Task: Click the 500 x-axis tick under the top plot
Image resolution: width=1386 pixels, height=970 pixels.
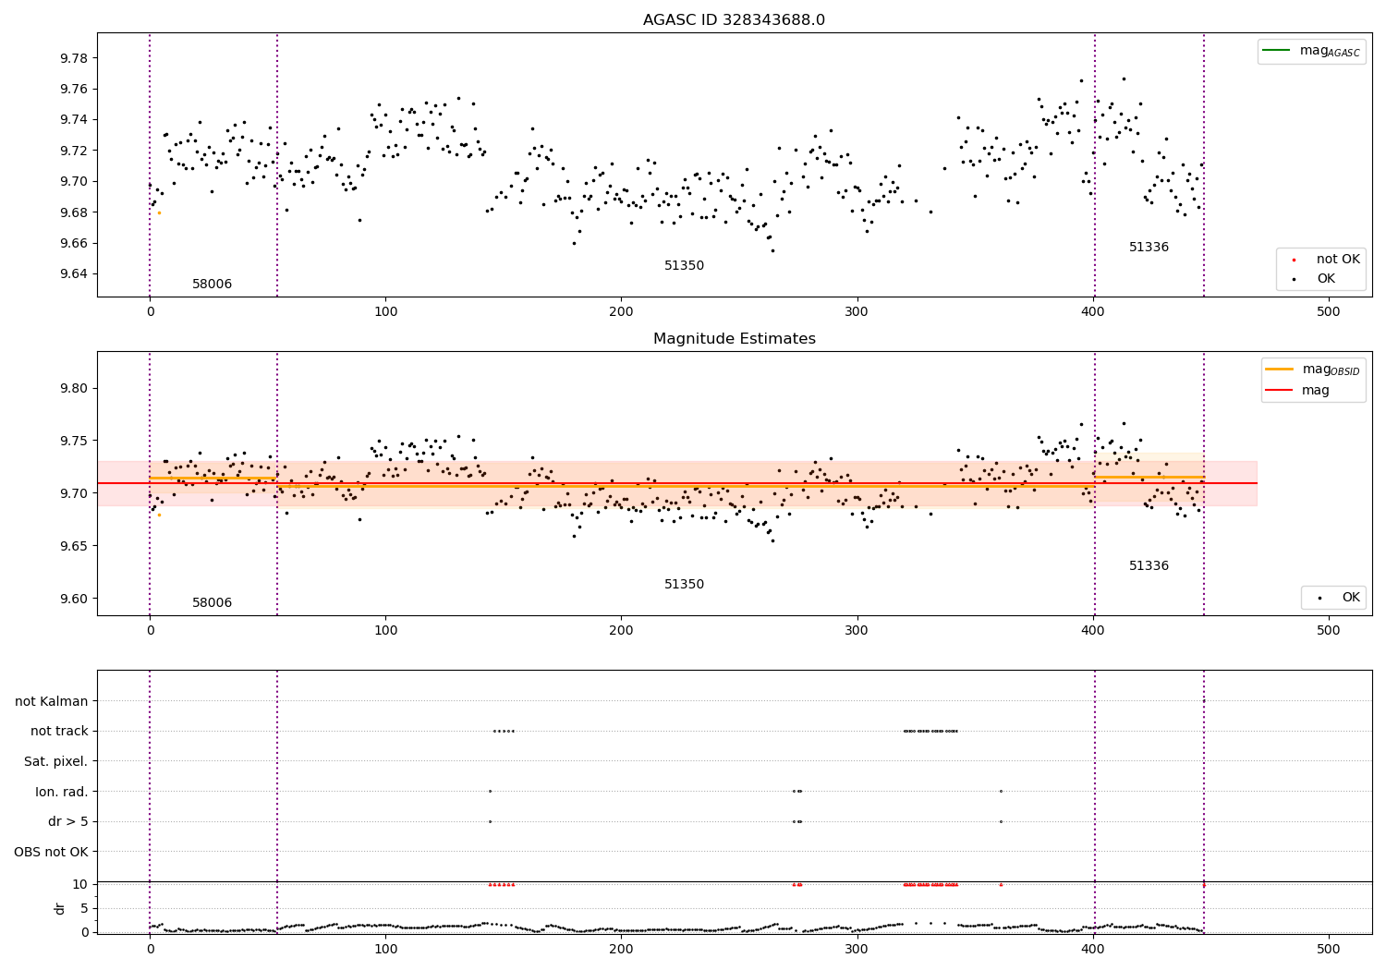Action: point(1328,312)
